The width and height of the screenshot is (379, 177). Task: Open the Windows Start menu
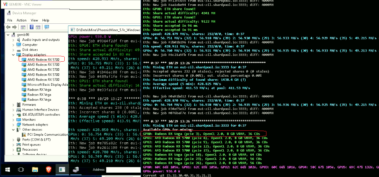tap(8, 170)
